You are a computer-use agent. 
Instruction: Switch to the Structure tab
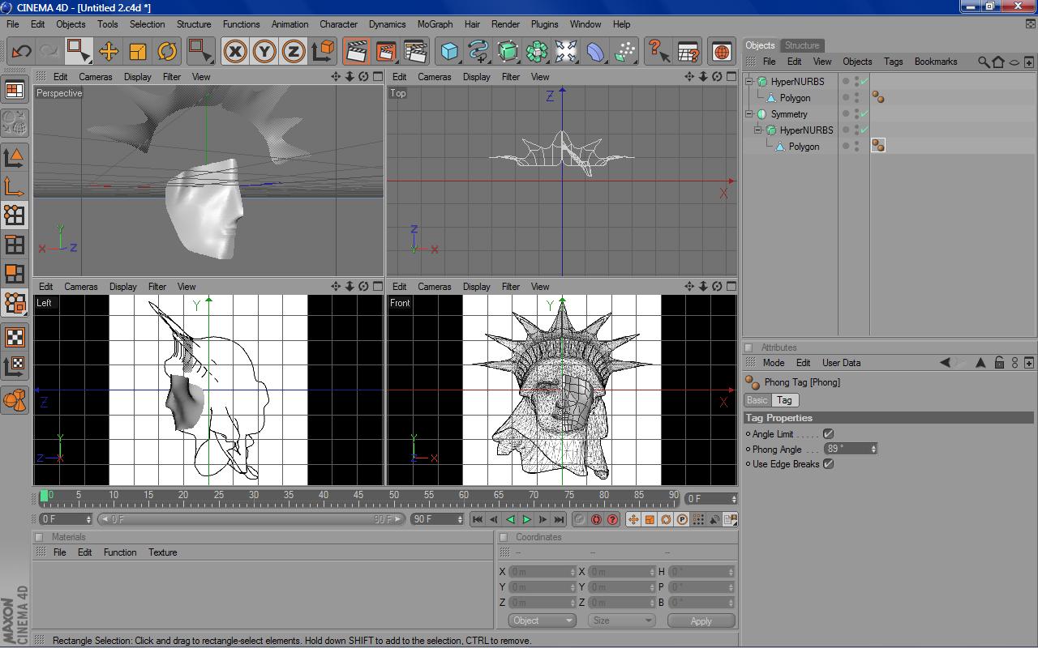click(802, 45)
